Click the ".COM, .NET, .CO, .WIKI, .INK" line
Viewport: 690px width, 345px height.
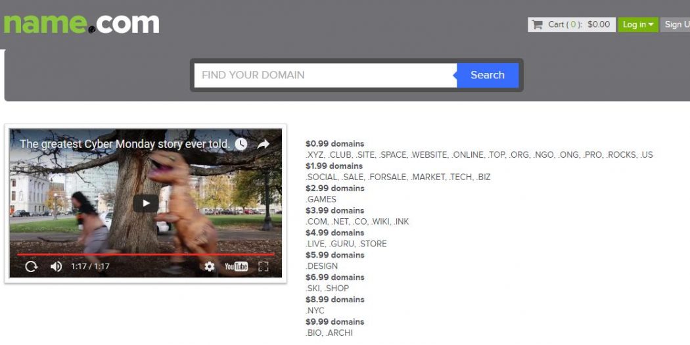pyautogui.click(x=357, y=222)
